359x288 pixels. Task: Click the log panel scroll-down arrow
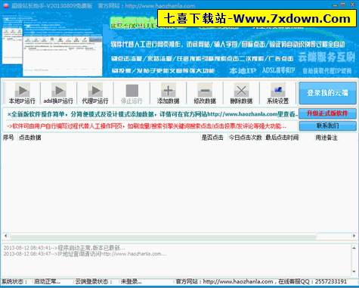(354, 271)
